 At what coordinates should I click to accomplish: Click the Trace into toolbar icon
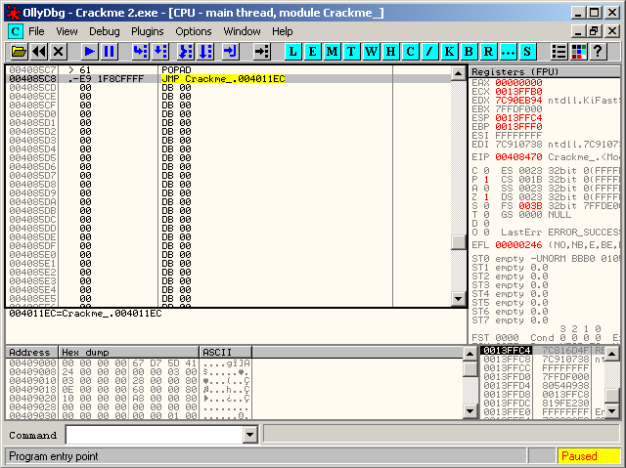pyautogui.click(x=186, y=52)
